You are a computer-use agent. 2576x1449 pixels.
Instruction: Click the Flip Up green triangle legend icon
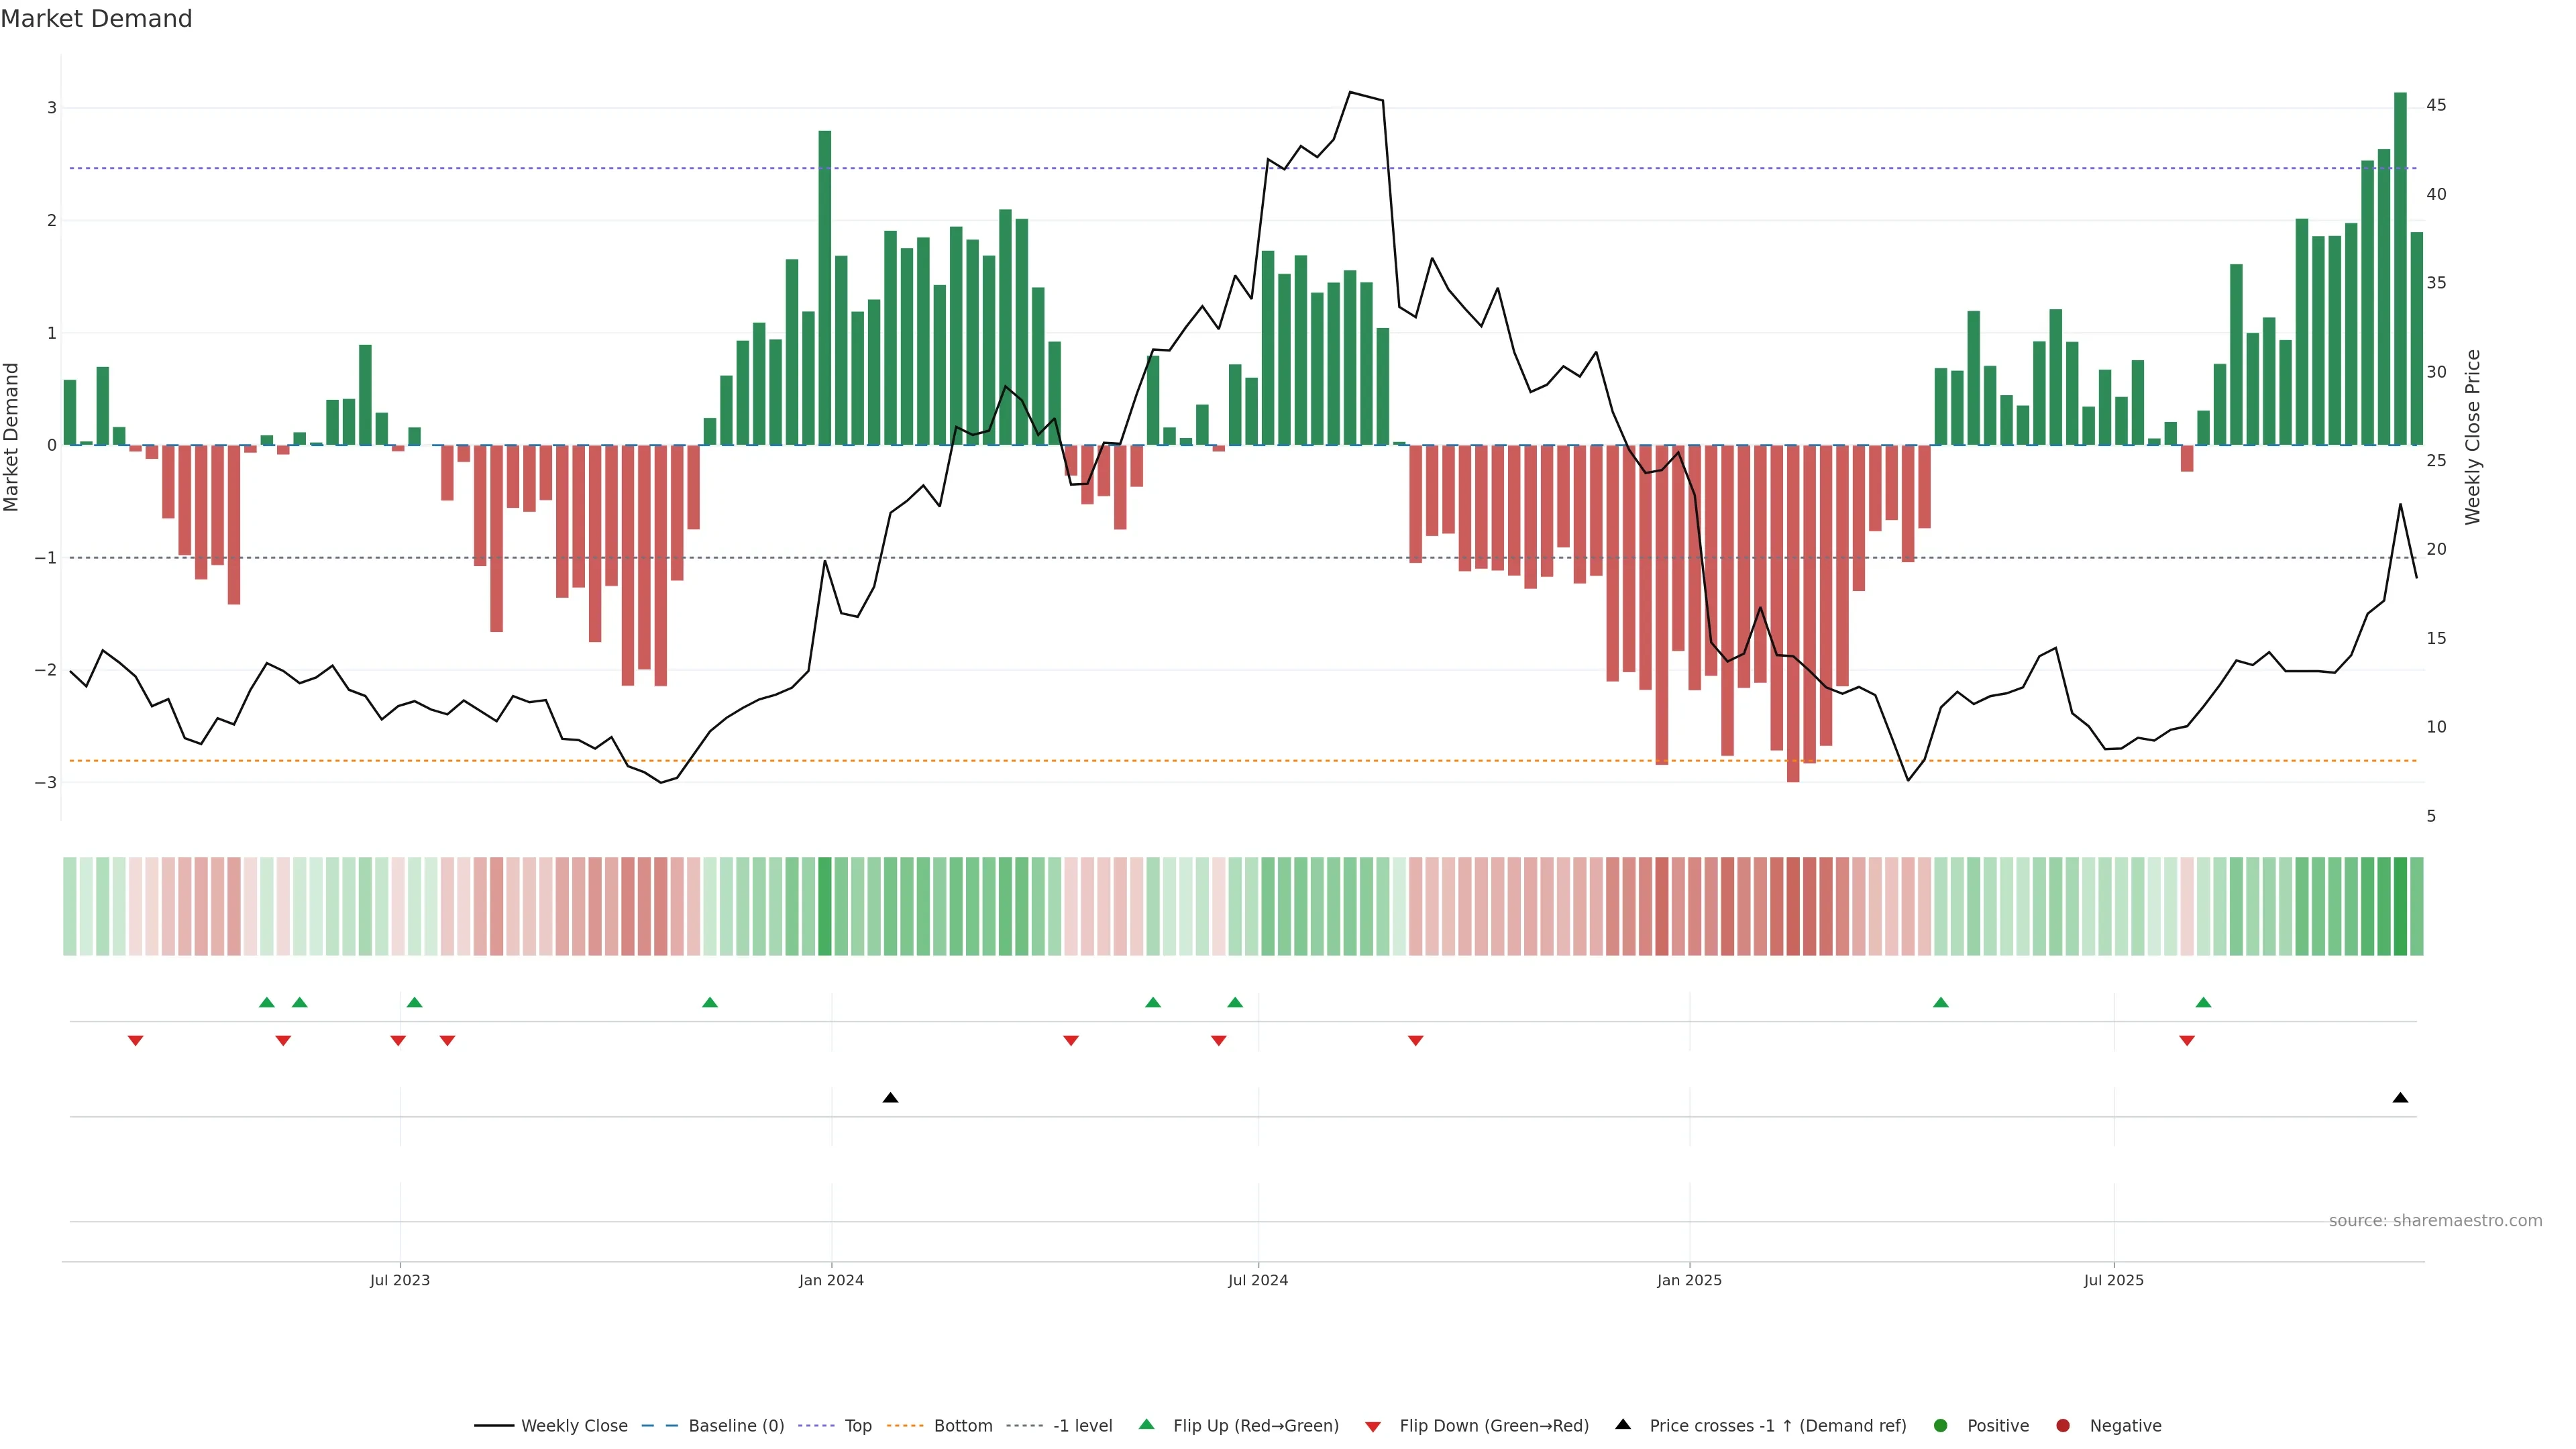point(1147,1425)
